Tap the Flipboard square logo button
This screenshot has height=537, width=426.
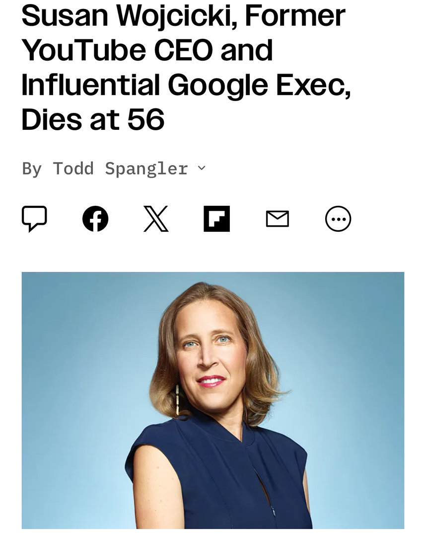(217, 219)
